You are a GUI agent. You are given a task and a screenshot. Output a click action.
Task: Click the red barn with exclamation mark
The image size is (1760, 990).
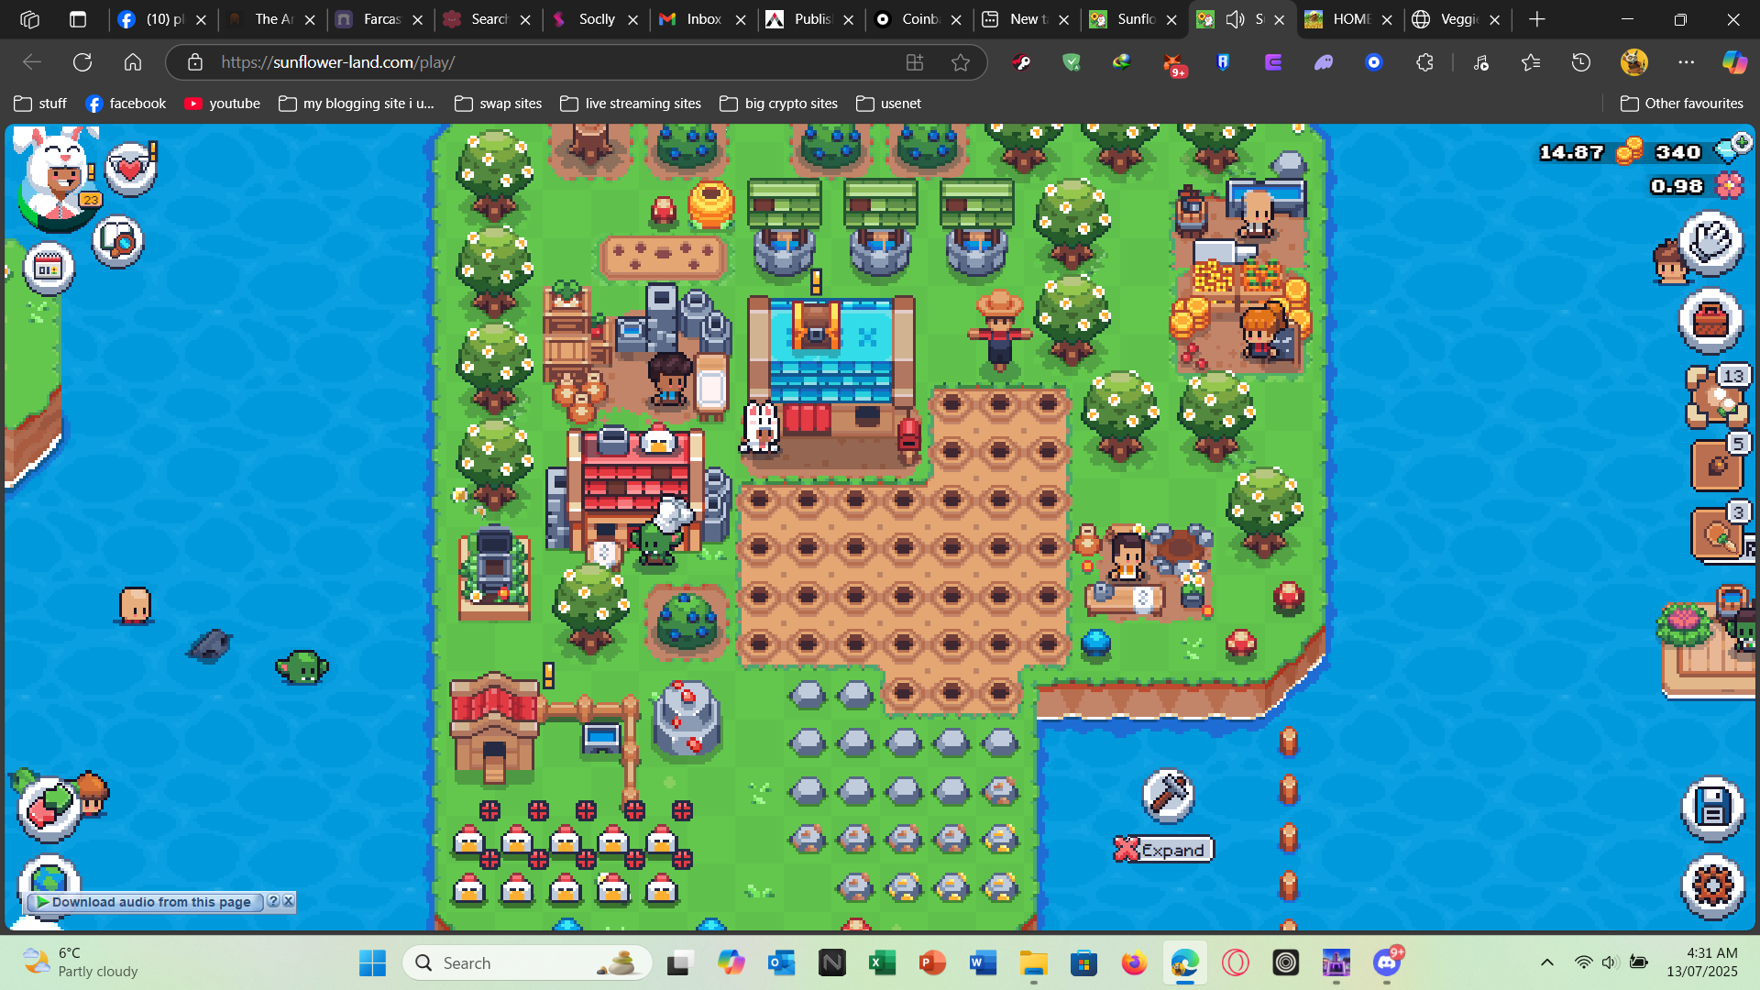coord(494,729)
